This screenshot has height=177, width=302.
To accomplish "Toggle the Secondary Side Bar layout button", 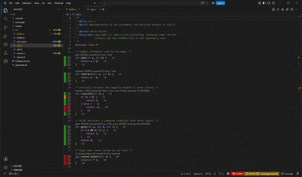I will (x=273, y=3).
